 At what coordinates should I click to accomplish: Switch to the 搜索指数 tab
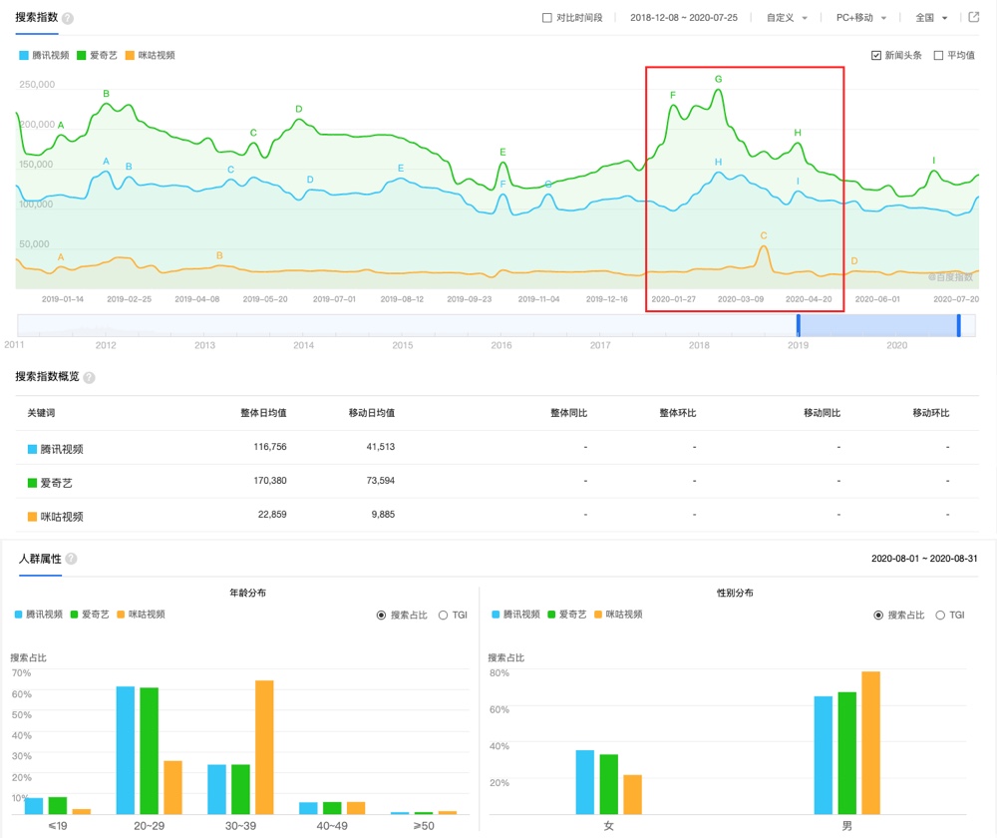coord(36,17)
